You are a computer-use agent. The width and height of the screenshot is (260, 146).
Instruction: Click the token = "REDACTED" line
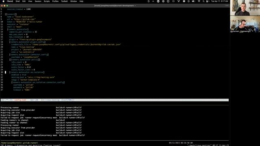24,21
